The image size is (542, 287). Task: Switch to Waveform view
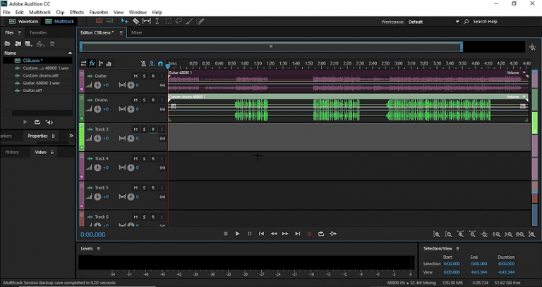(x=23, y=21)
